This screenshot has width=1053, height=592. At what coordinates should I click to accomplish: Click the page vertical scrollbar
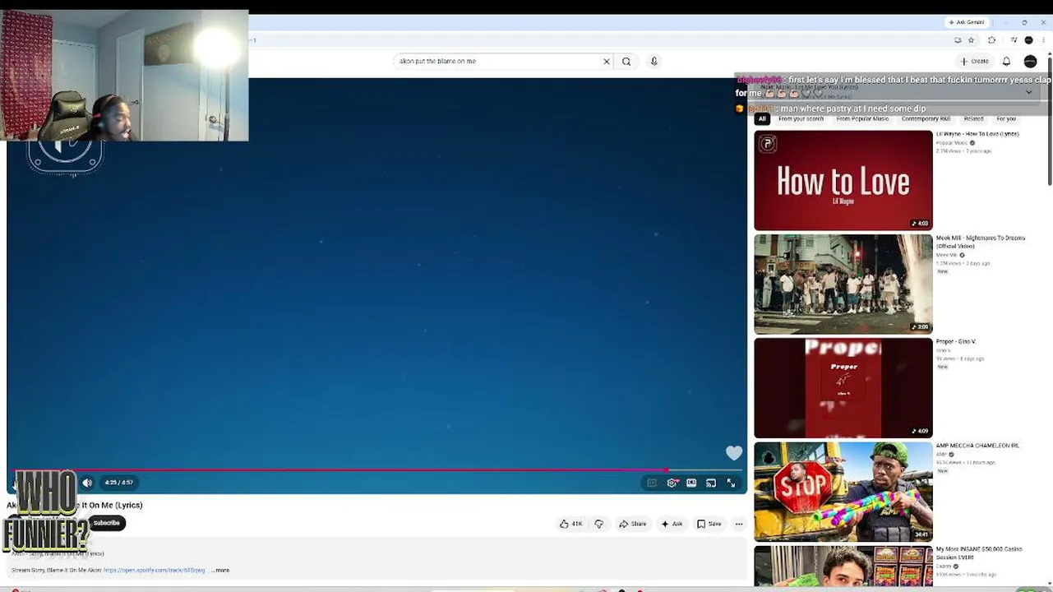tap(1049, 119)
